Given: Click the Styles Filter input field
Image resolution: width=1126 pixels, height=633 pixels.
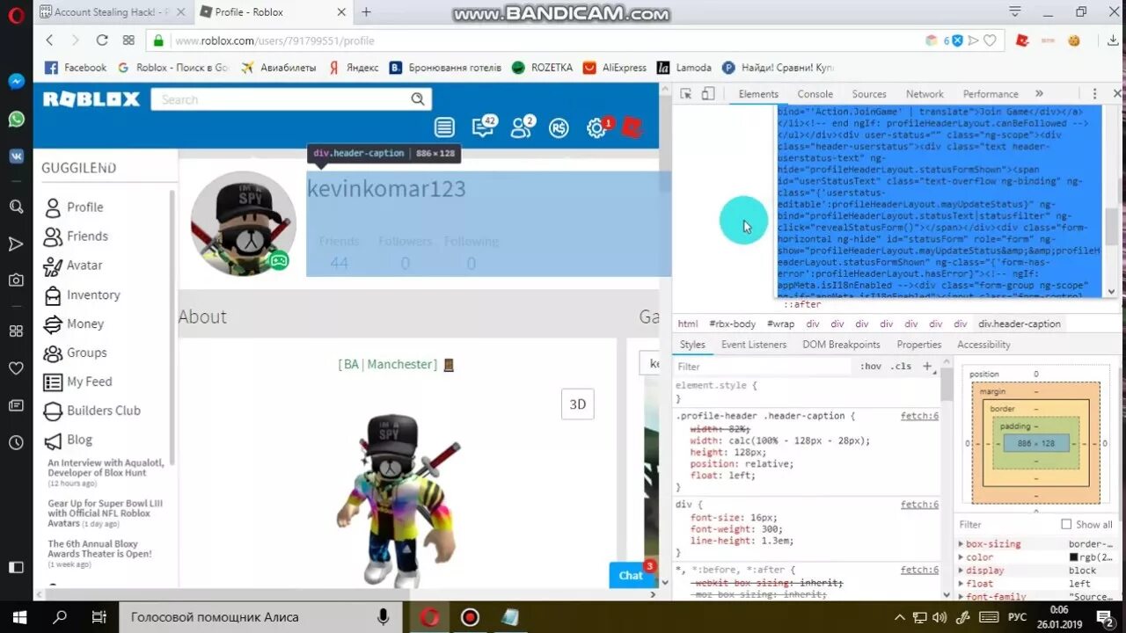Looking at the screenshot, I should [x=763, y=366].
